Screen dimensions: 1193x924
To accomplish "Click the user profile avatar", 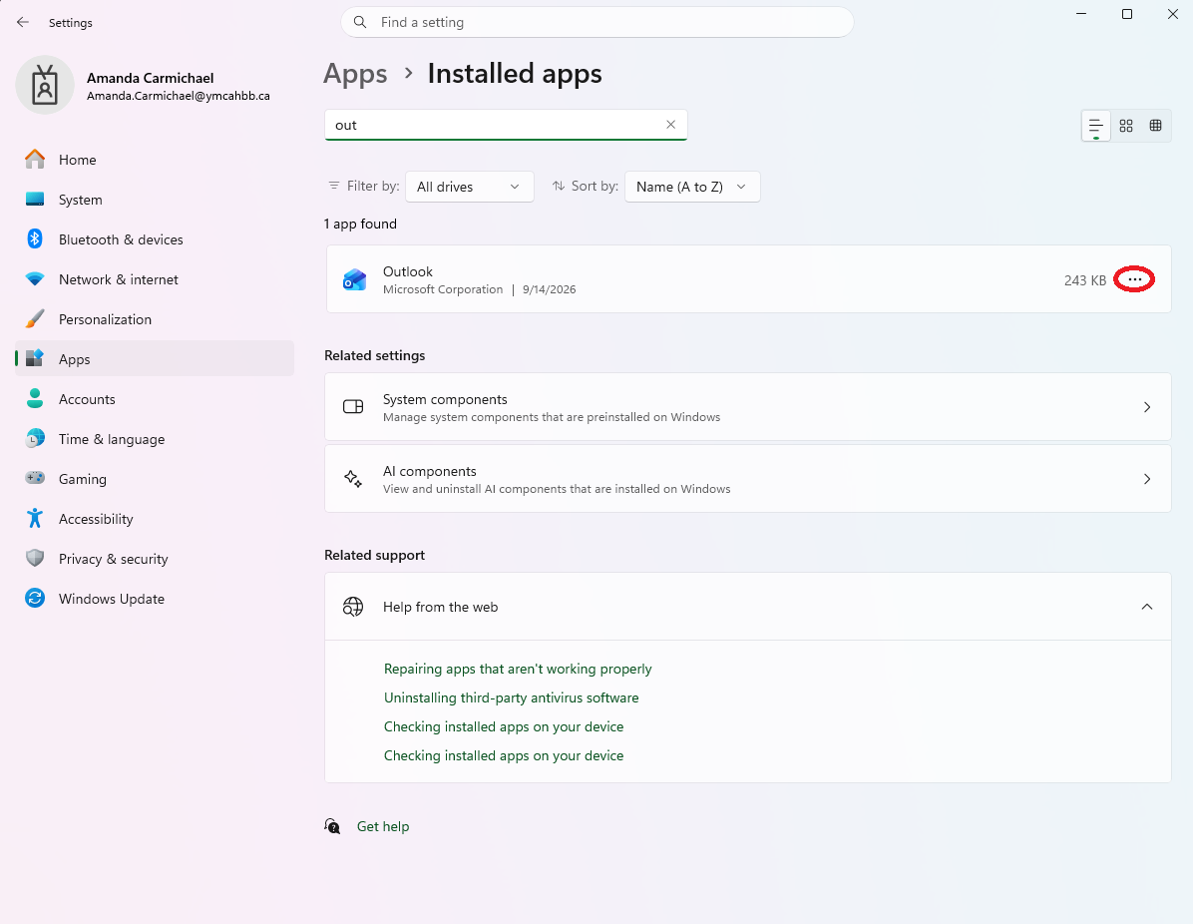I will pyautogui.click(x=45, y=85).
